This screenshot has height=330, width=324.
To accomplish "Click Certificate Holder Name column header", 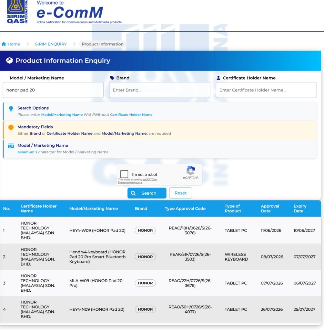I will pyautogui.click(x=39, y=209).
